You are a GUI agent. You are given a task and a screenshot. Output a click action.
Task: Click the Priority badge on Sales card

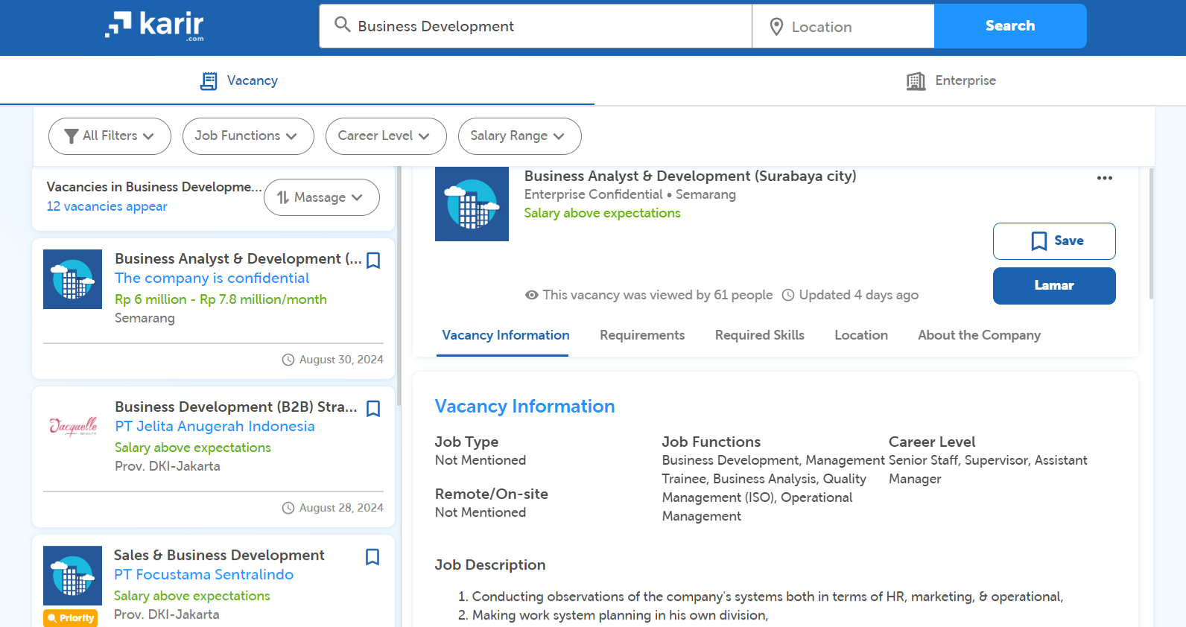click(71, 618)
